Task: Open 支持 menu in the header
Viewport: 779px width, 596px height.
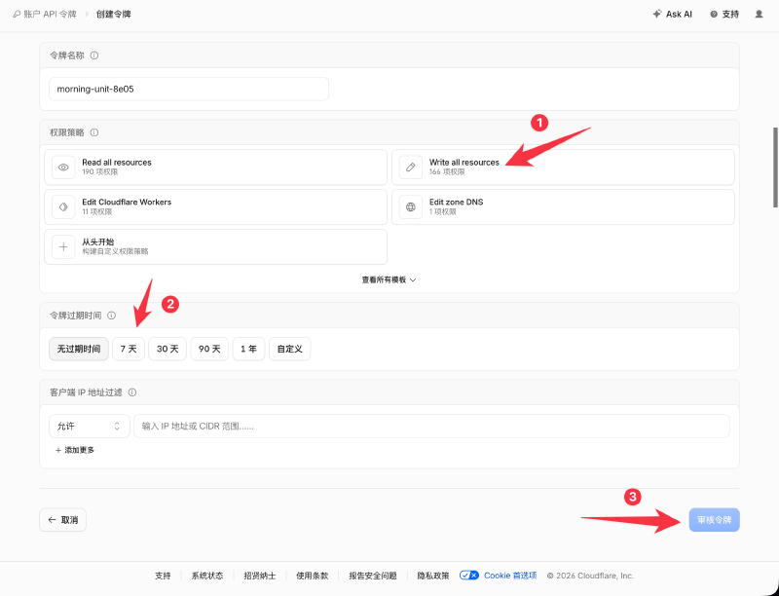Action: 724,14
